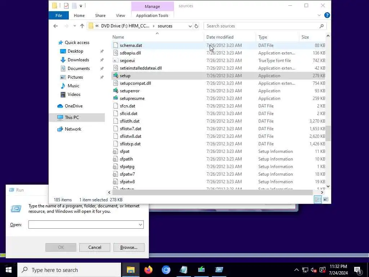Screen dimensions: 369x277
Task: Unpin Downloads using its pin icon
Action: pyautogui.click(x=102, y=60)
